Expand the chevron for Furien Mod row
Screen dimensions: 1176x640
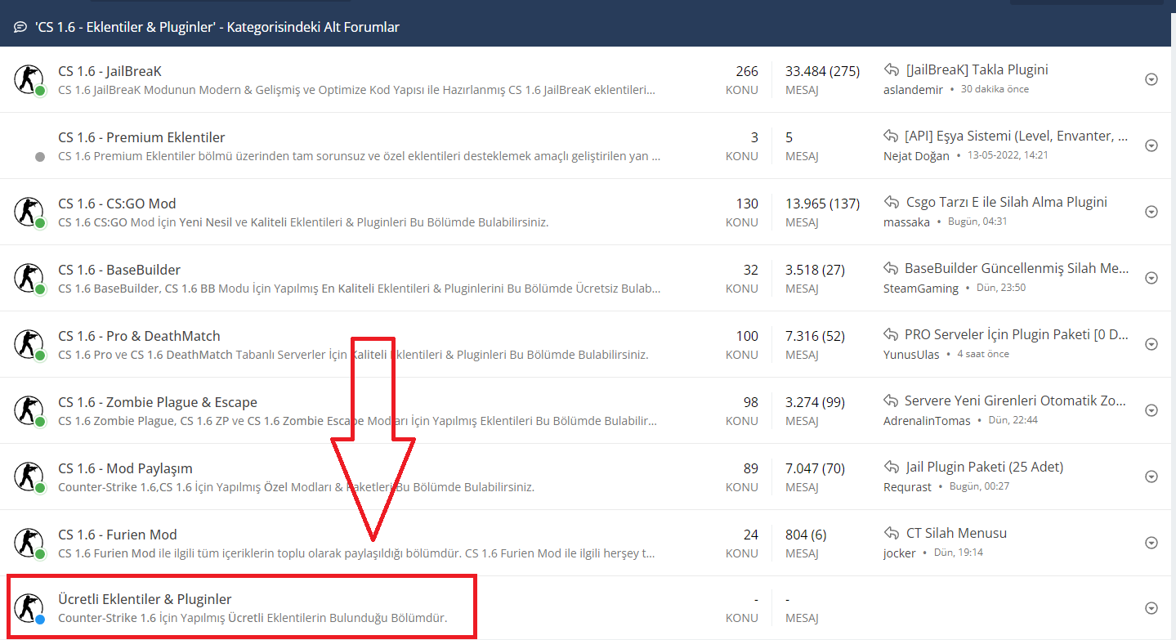click(x=1151, y=543)
